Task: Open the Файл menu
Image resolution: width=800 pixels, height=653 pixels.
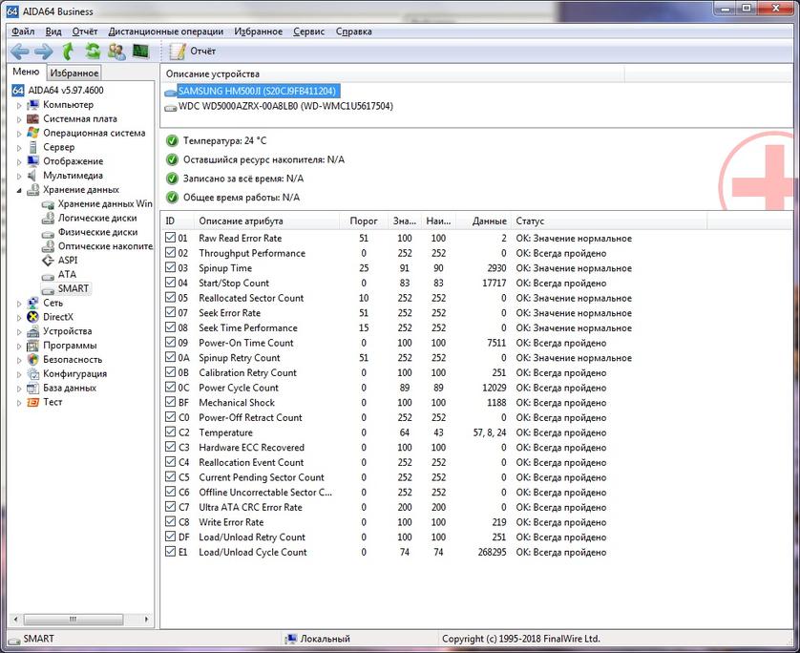Action: coord(23,32)
